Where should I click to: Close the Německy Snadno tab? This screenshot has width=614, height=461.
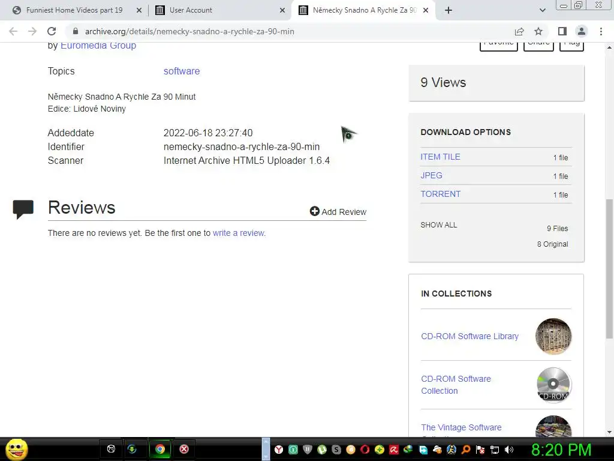pos(426,11)
